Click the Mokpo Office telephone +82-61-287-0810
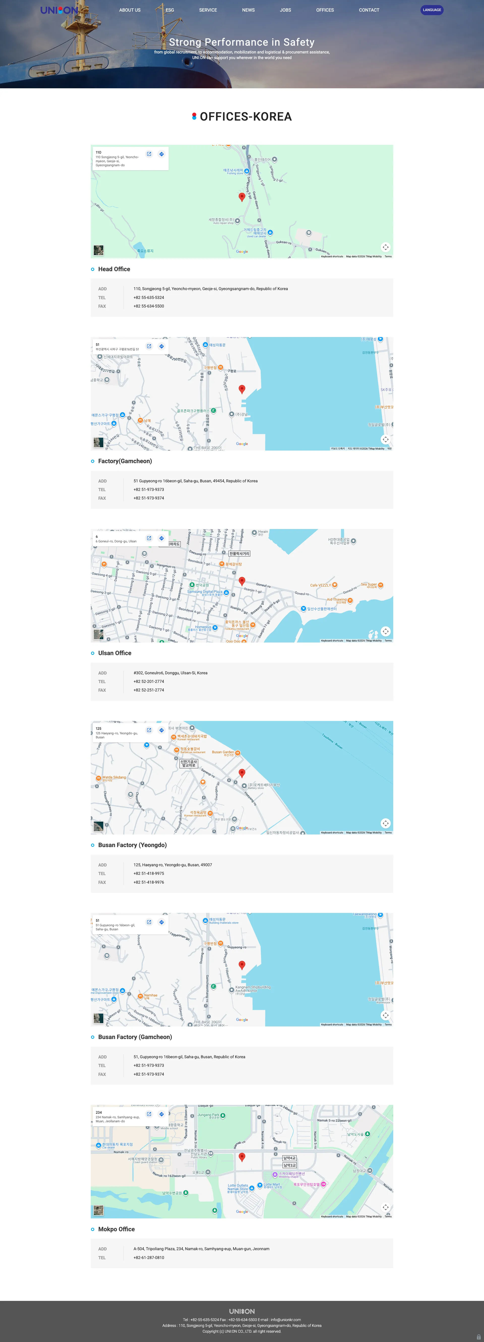 (x=149, y=1257)
